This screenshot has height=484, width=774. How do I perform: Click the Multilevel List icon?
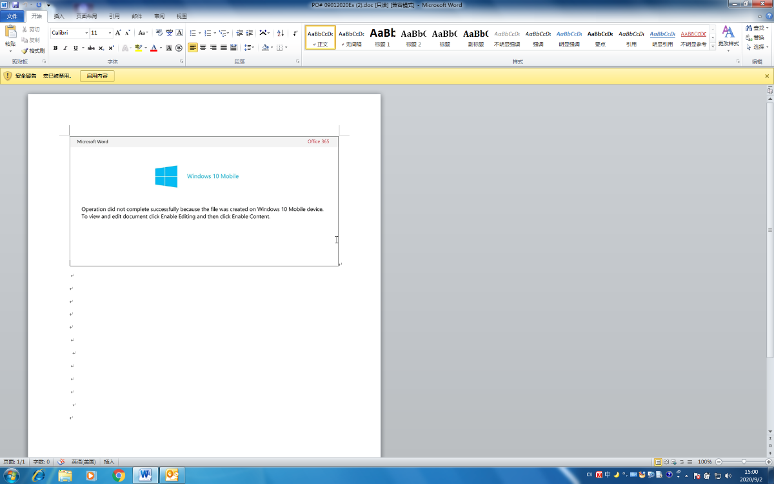(x=224, y=32)
